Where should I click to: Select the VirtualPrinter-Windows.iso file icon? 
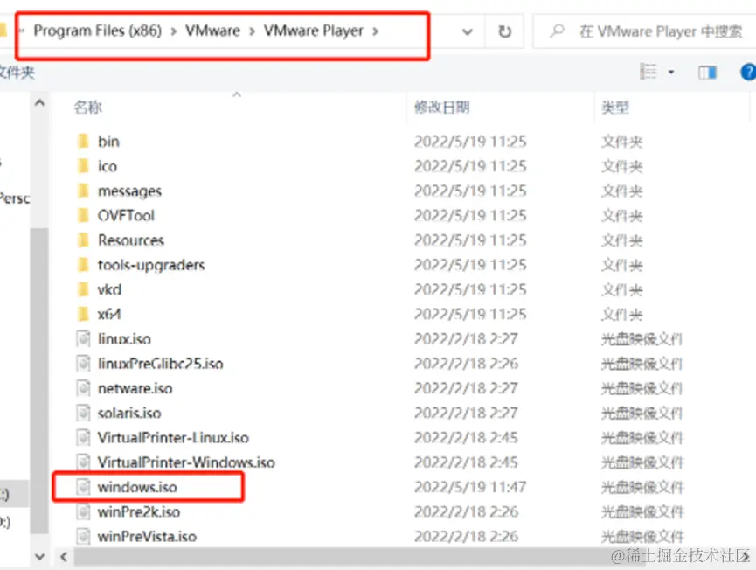pyautogui.click(x=83, y=462)
